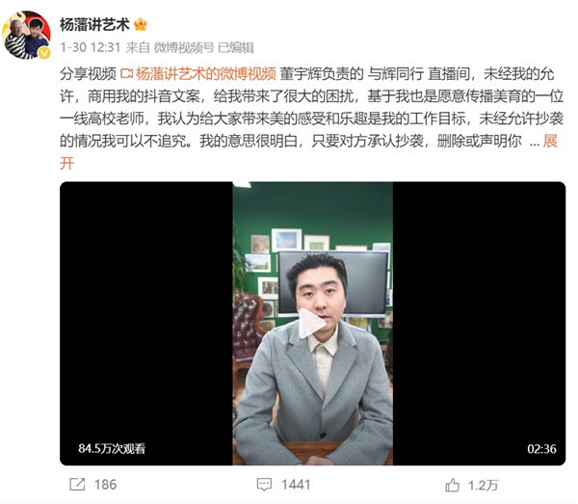Click the repost share icon
This screenshot has width=578, height=504.
(x=77, y=485)
